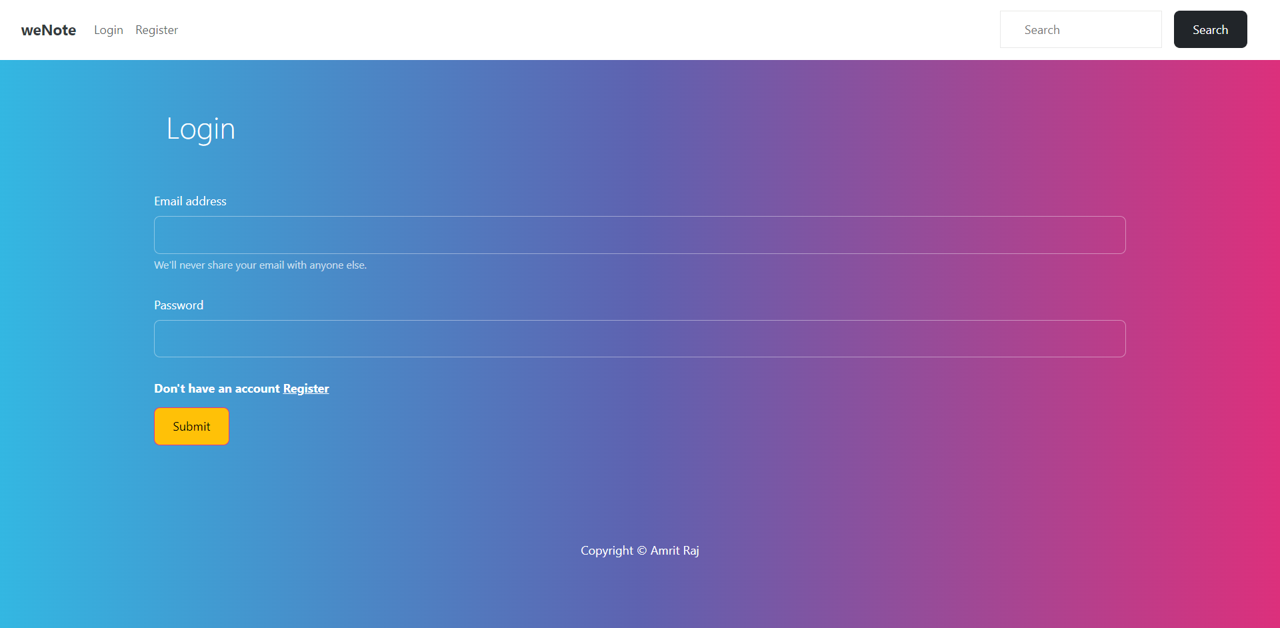Open Register page from navbar
1280x628 pixels.
[x=157, y=30]
